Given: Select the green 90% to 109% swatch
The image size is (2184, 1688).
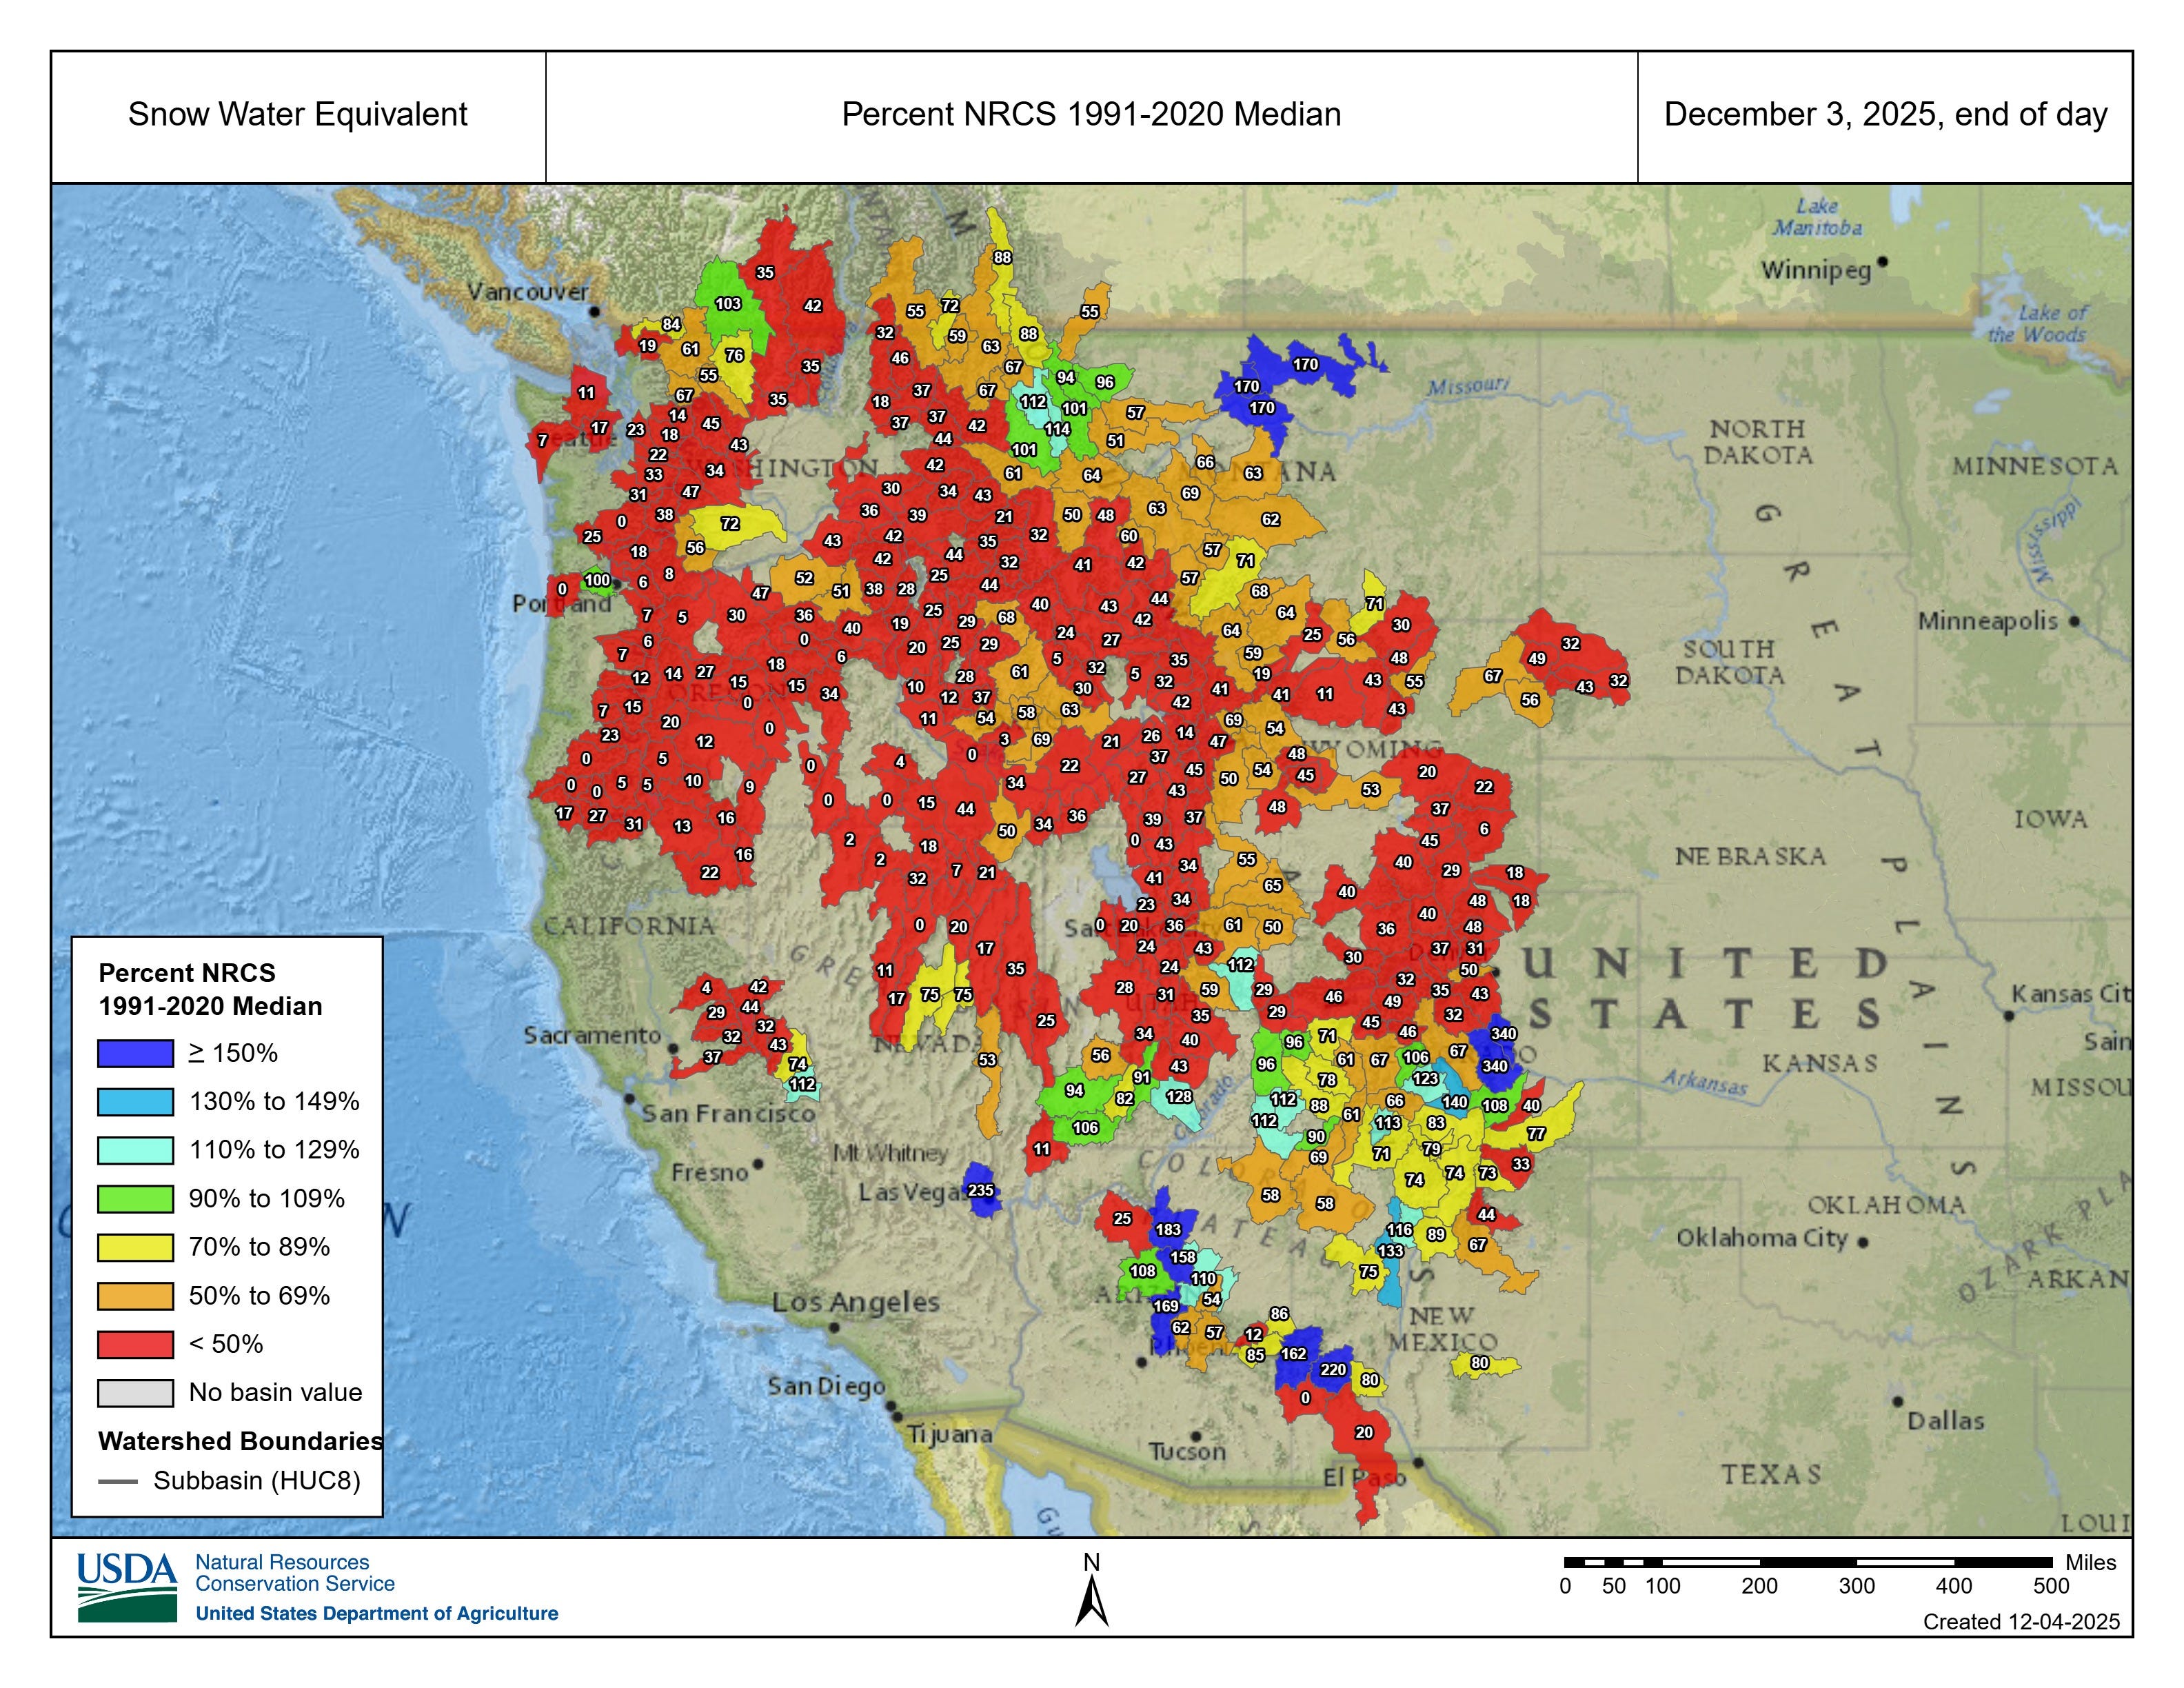Looking at the screenshot, I should click(x=135, y=1198).
